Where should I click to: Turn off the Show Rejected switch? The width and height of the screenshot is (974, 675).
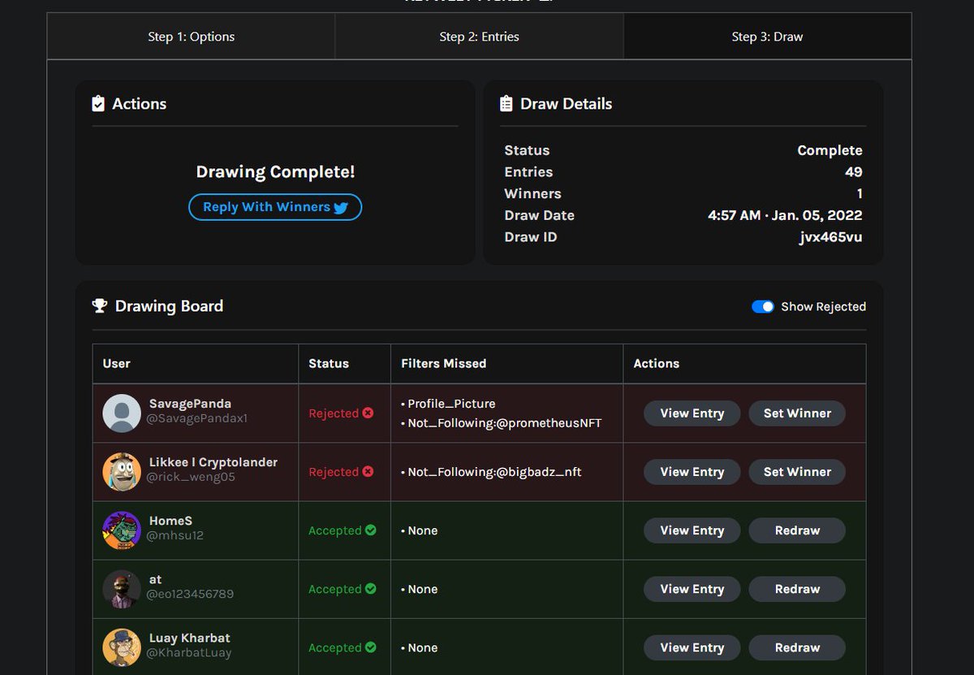763,306
